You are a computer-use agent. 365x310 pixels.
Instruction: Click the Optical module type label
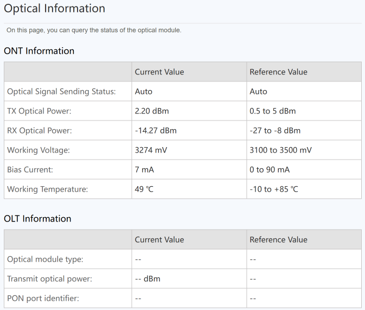click(45, 259)
